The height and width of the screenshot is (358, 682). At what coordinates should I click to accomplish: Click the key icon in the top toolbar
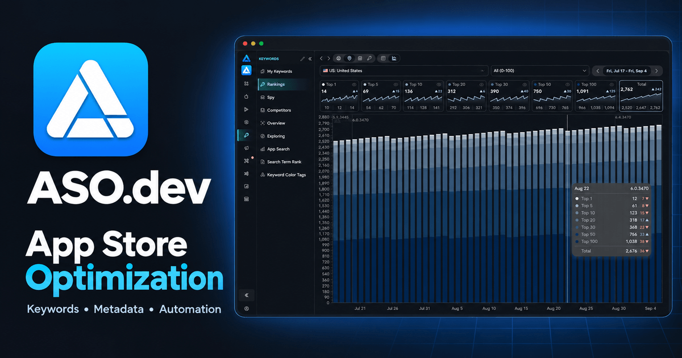369,58
